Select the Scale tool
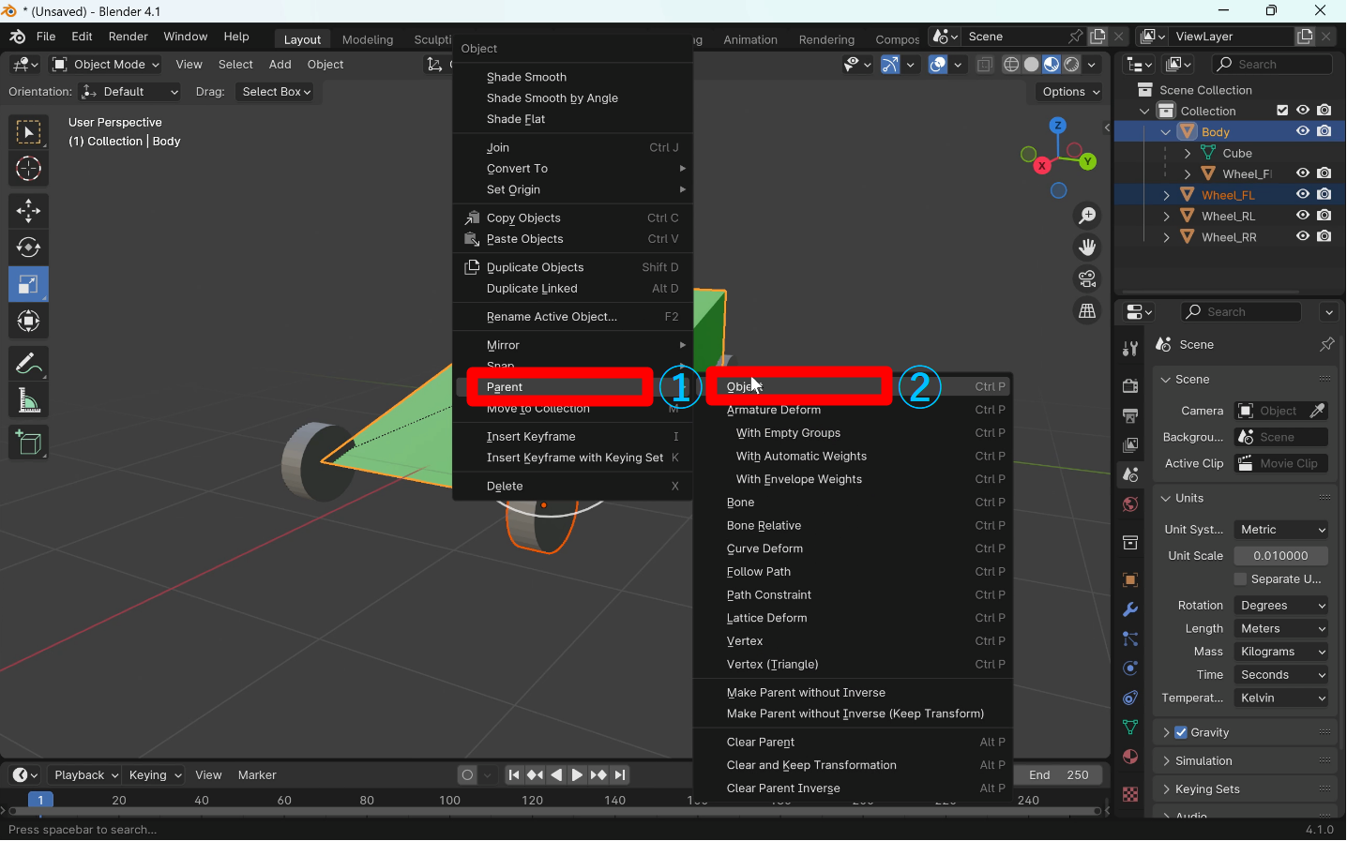Screen dimensions: 1347x841 click(28, 284)
